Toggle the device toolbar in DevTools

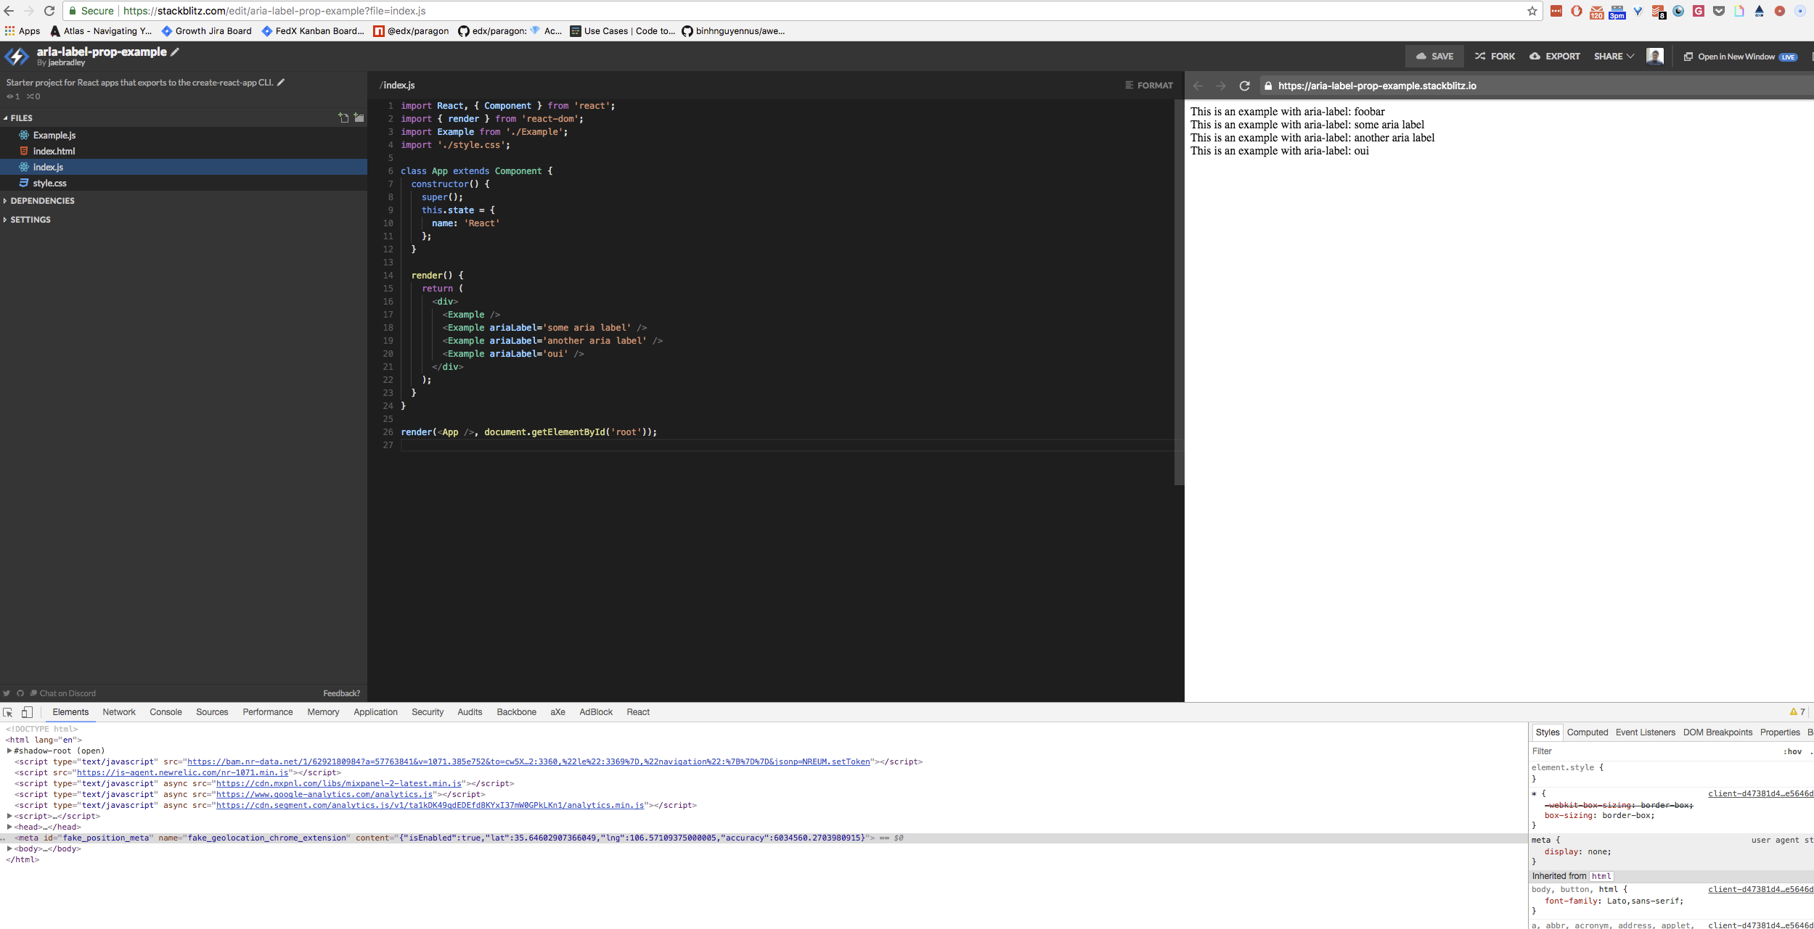point(28,712)
